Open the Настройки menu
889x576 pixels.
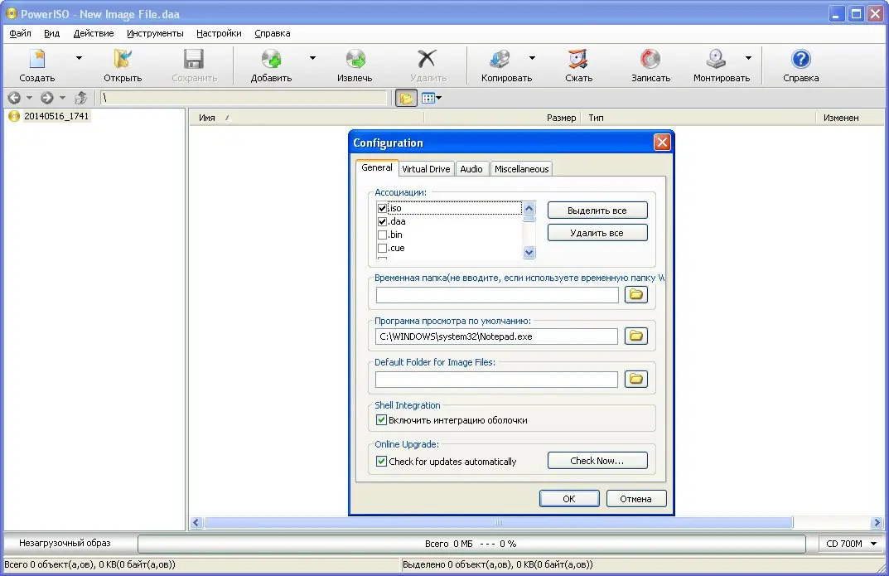click(x=218, y=33)
